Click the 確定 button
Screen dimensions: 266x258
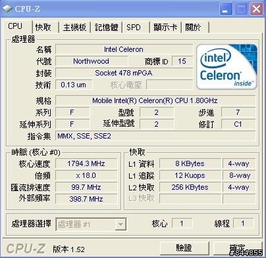(238, 248)
